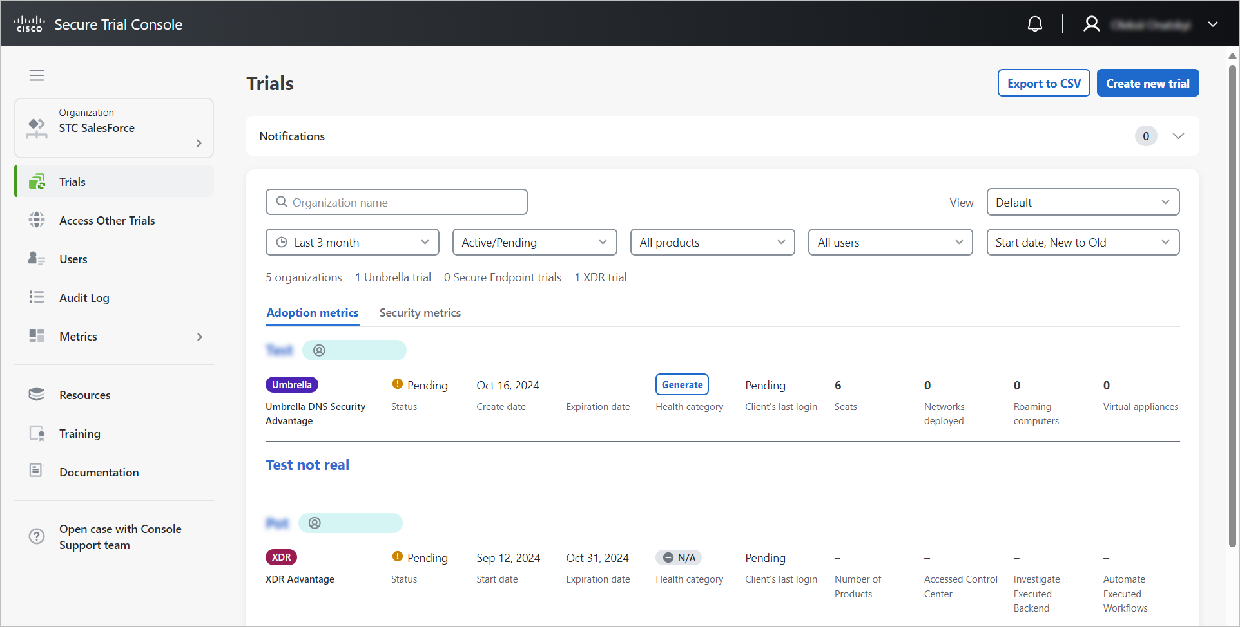Click the N/A health category badge
The height and width of the screenshot is (627, 1240).
(x=679, y=557)
